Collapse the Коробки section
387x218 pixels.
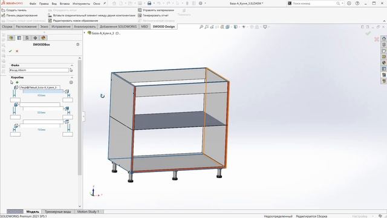pos(72,78)
